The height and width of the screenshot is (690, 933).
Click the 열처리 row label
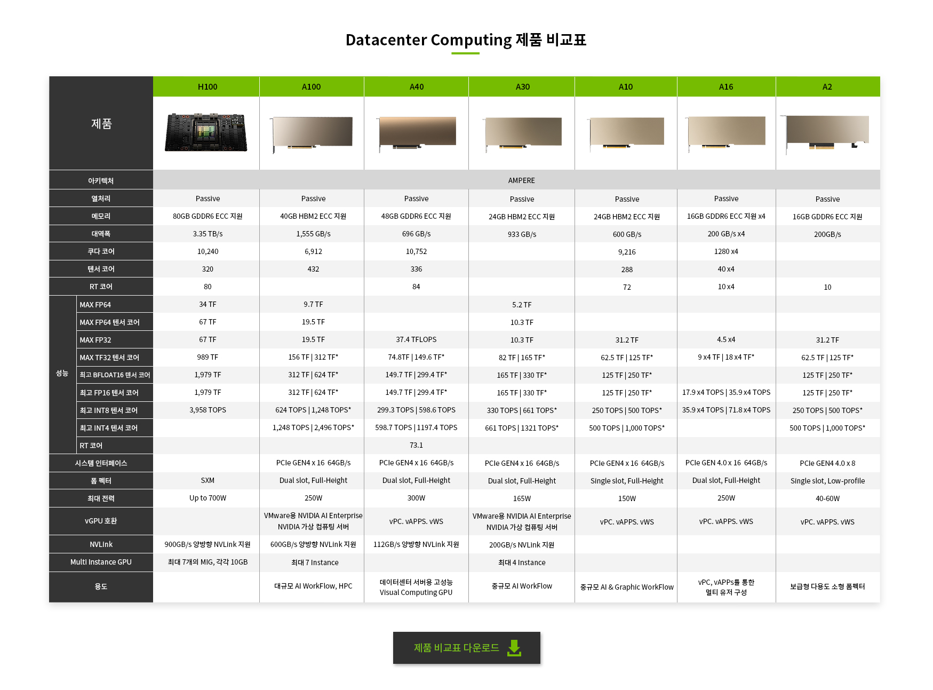click(x=101, y=199)
